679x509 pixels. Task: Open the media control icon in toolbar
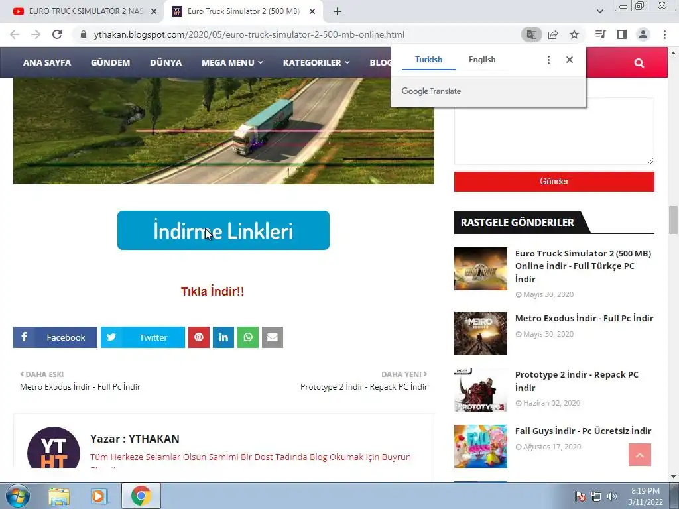600,34
